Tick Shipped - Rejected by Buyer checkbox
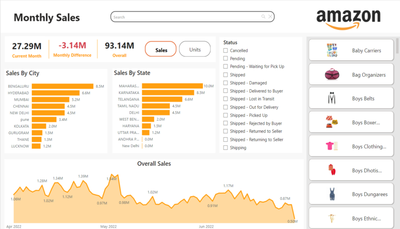Viewport: 400px width, 229px height. pyautogui.click(x=225, y=123)
